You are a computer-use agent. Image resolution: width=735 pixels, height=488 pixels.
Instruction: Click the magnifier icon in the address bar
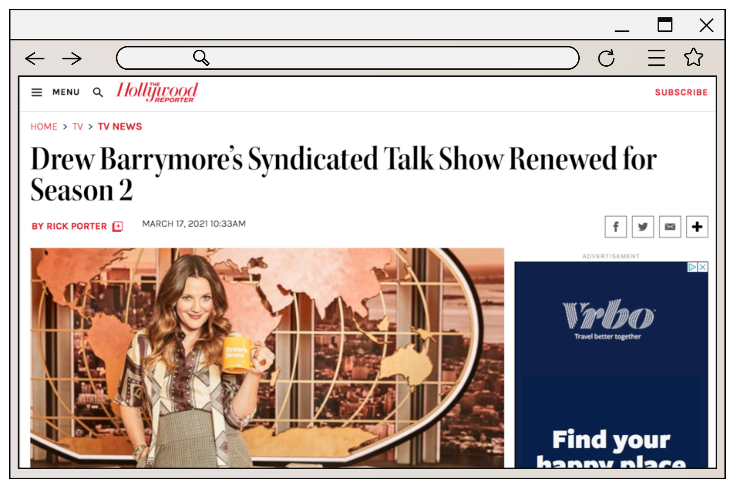[x=201, y=58]
